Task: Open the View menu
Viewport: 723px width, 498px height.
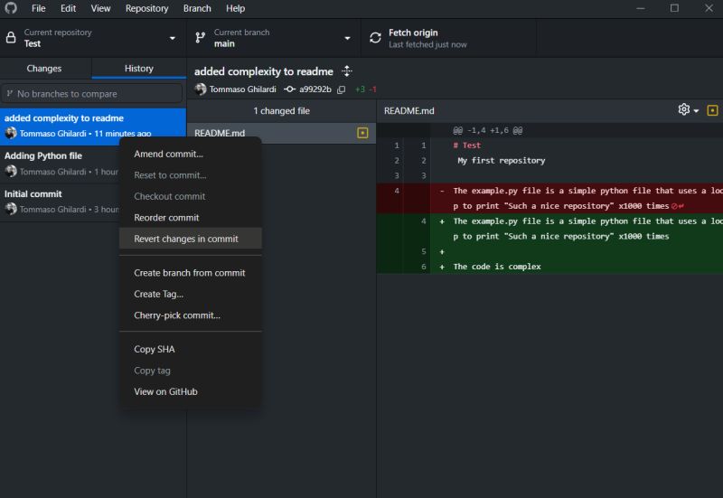Action: pyautogui.click(x=100, y=8)
